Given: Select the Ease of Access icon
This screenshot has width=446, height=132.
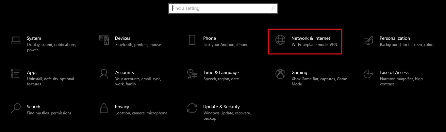Looking at the screenshot, I should 368,74.
